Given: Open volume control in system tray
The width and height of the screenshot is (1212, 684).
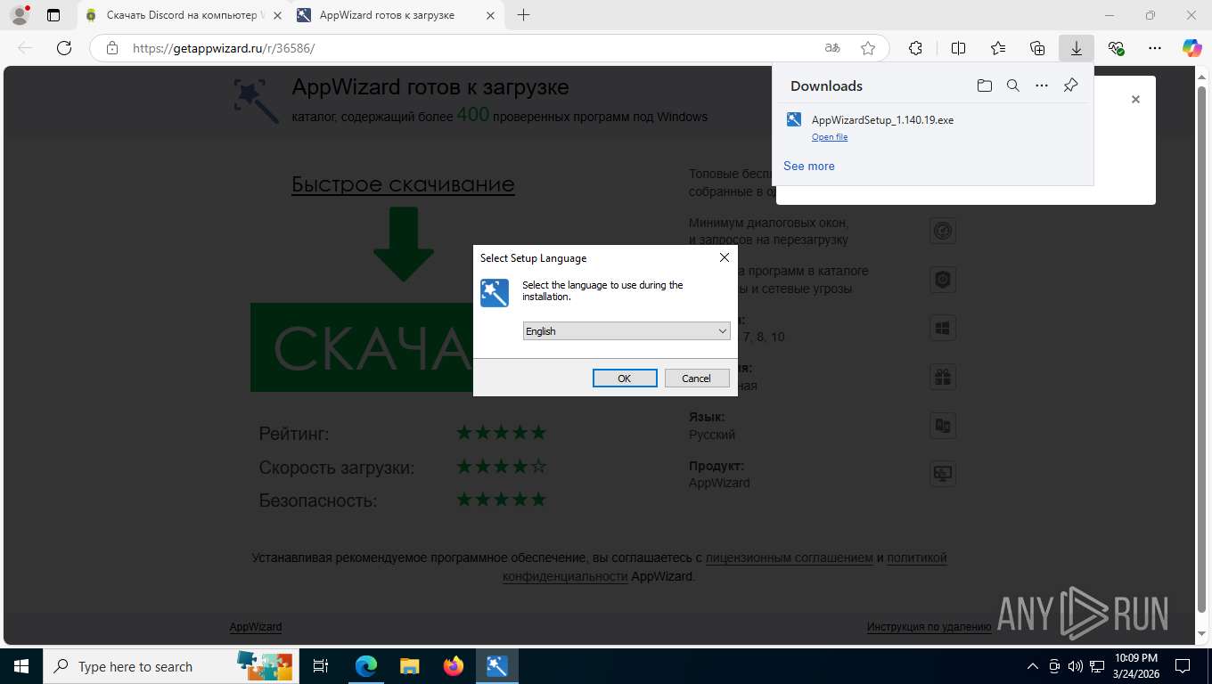Looking at the screenshot, I should pyautogui.click(x=1075, y=666).
